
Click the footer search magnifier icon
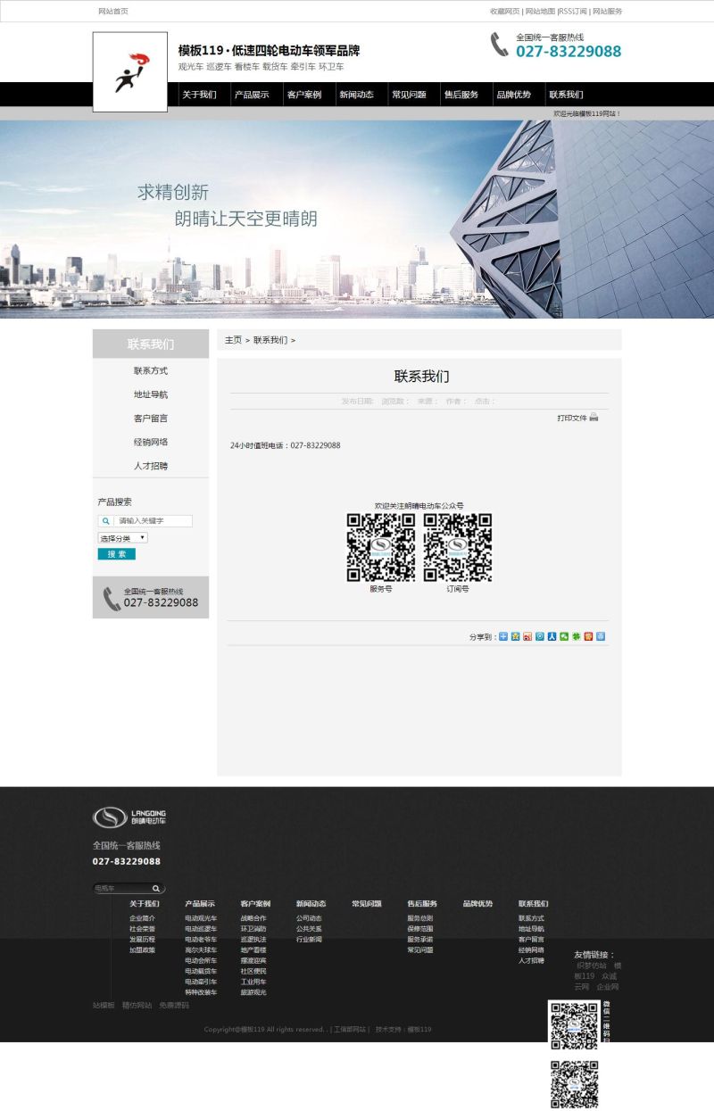[x=156, y=889]
